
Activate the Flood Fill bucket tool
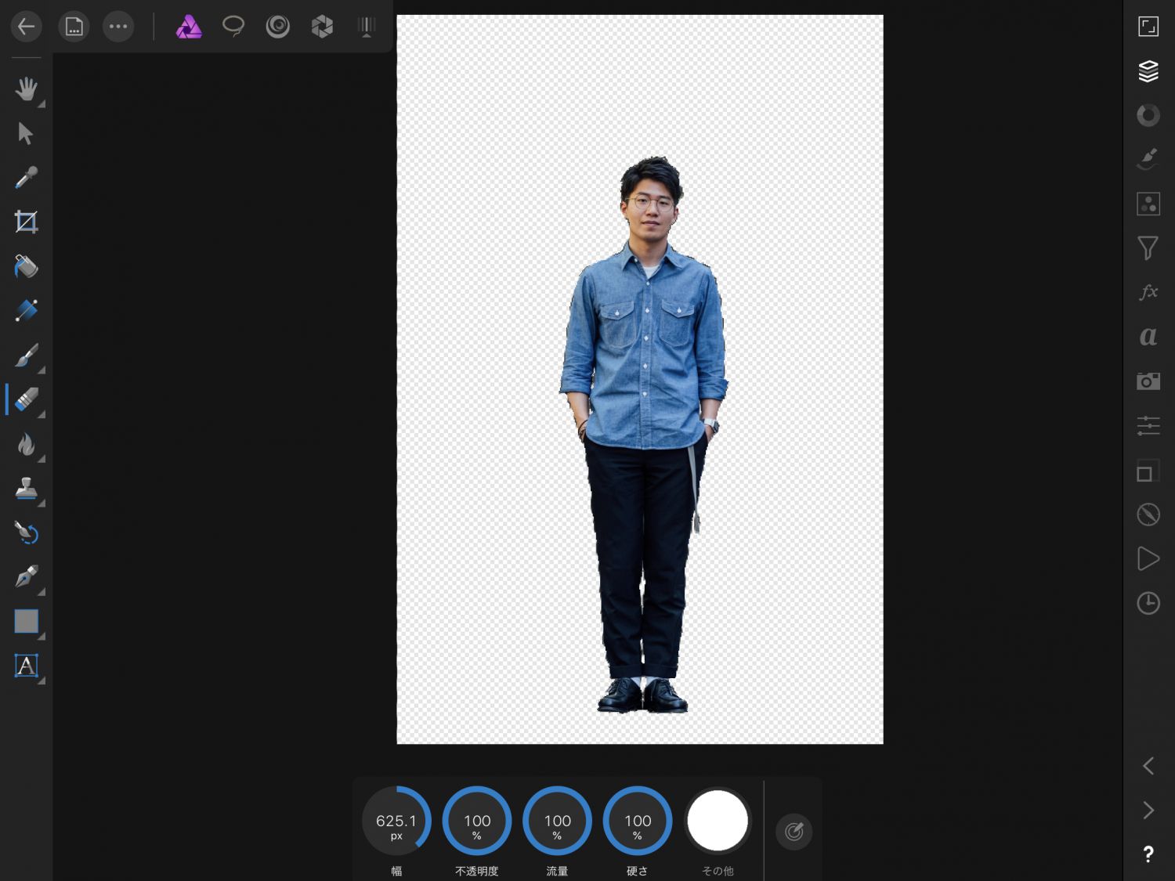[x=26, y=266]
